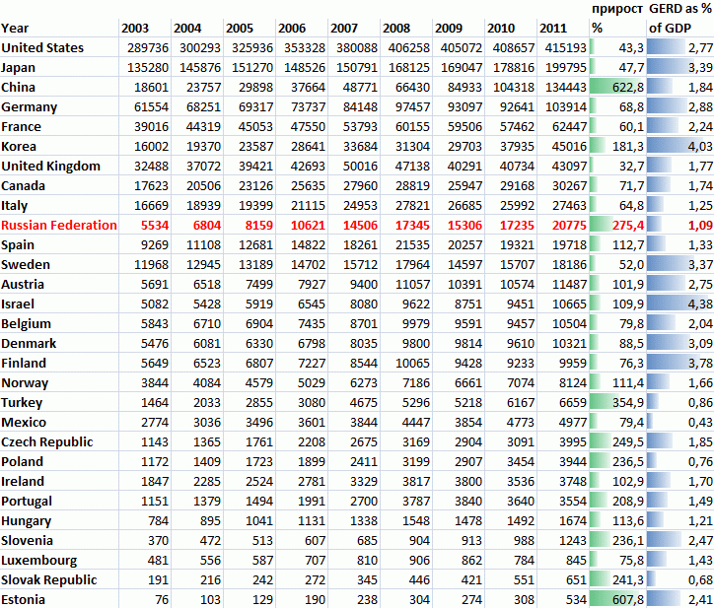Click Japan's 2011 value 199795

[566, 68]
